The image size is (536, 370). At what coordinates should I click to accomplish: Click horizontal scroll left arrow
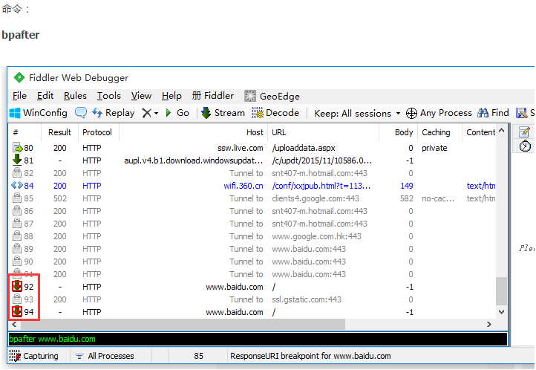pos(14,324)
